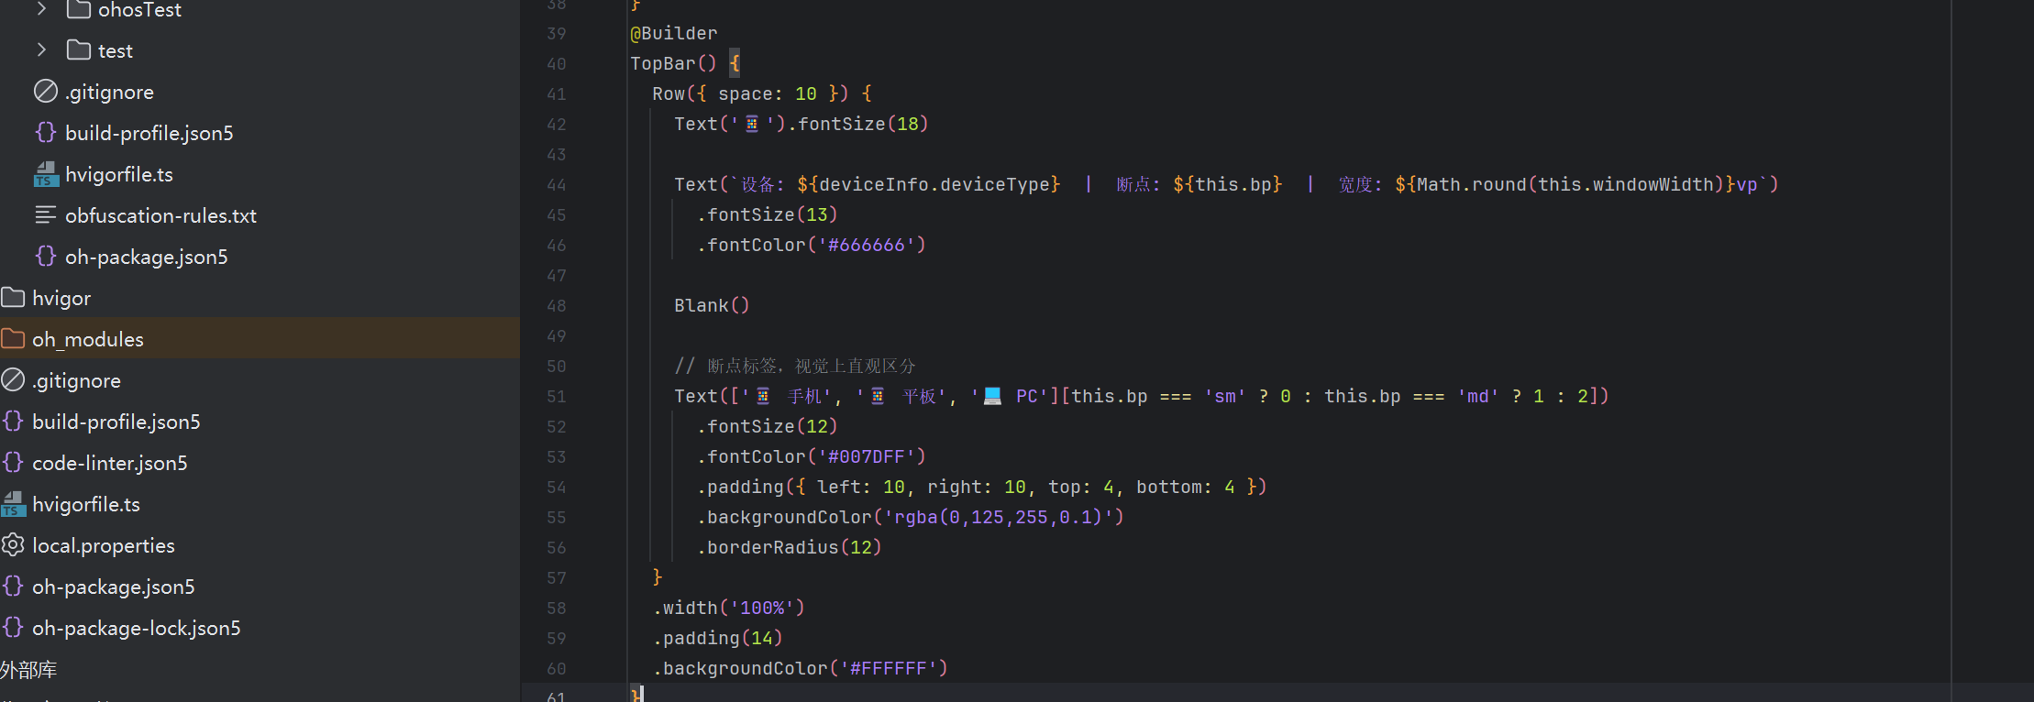Open oh-package.json5 directly above the hvigor folder

tap(147, 257)
